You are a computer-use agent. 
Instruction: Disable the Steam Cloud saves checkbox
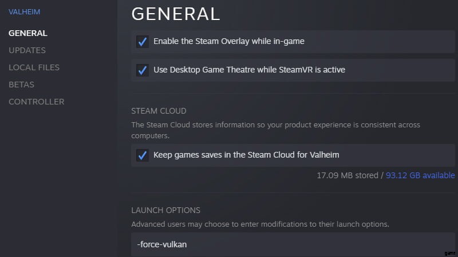(143, 155)
